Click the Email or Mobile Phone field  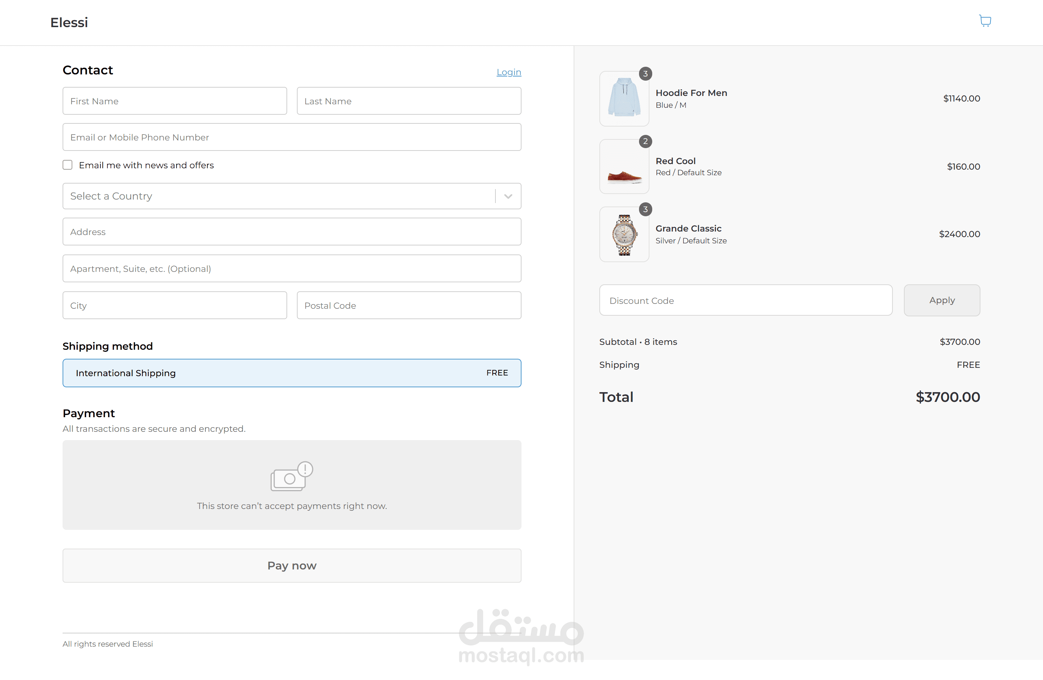point(291,137)
